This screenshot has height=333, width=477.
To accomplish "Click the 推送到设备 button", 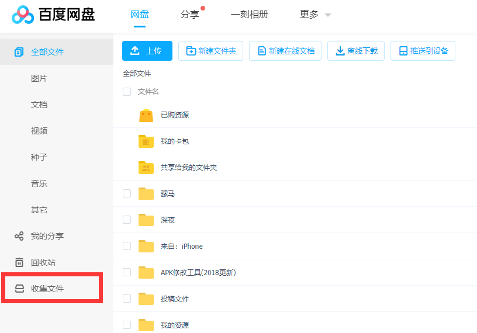I will pos(423,51).
